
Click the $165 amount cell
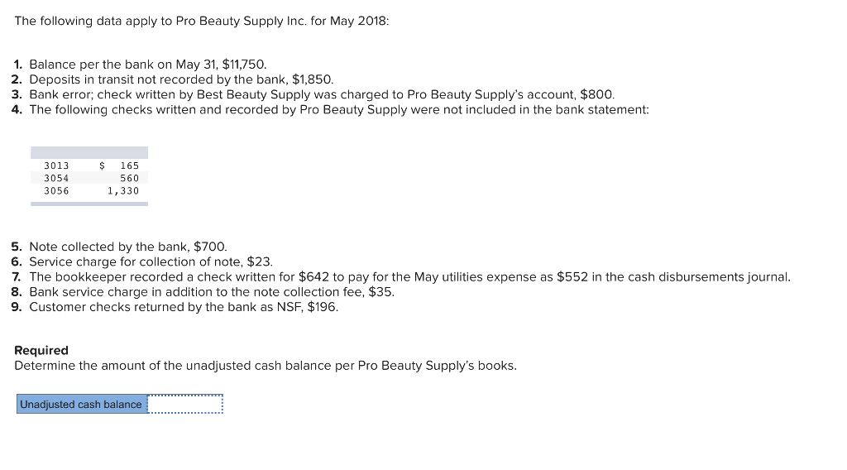click(x=119, y=165)
